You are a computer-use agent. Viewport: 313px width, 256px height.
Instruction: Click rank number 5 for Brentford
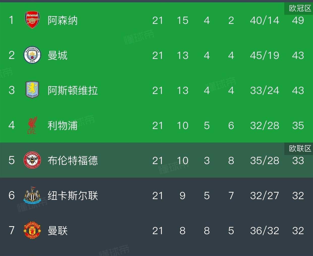click(12, 160)
